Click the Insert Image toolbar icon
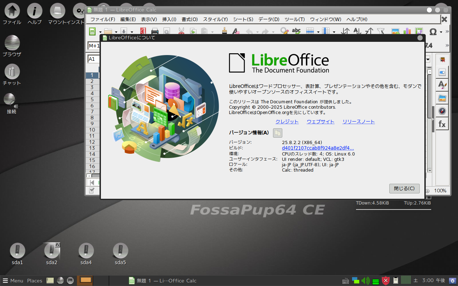 point(395,31)
